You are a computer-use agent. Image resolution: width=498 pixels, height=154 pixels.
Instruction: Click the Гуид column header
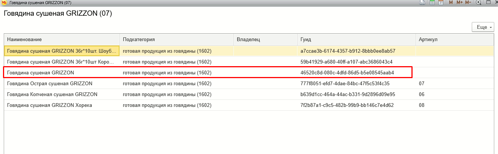(356, 40)
